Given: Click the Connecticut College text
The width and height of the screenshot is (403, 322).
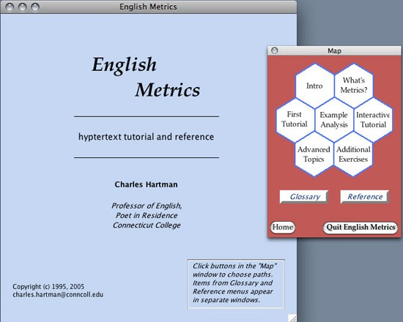Looking at the screenshot, I should pos(147,225).
